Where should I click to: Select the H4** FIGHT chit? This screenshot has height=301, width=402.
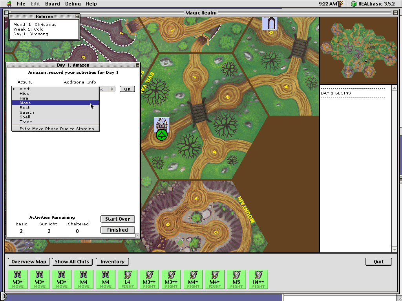pyautogui.click(x=258, y=279)
